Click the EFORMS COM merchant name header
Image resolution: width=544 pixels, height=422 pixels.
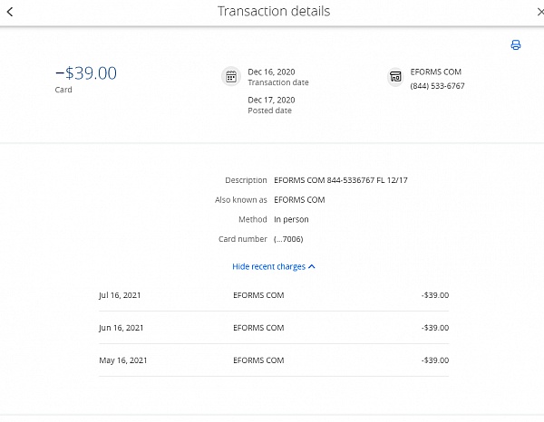[x=435, y=72]
